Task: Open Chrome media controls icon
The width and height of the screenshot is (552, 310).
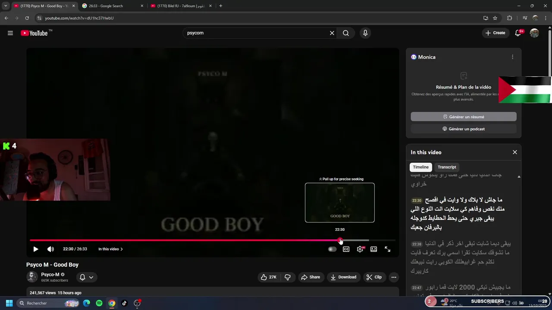Action: [525, 18]
